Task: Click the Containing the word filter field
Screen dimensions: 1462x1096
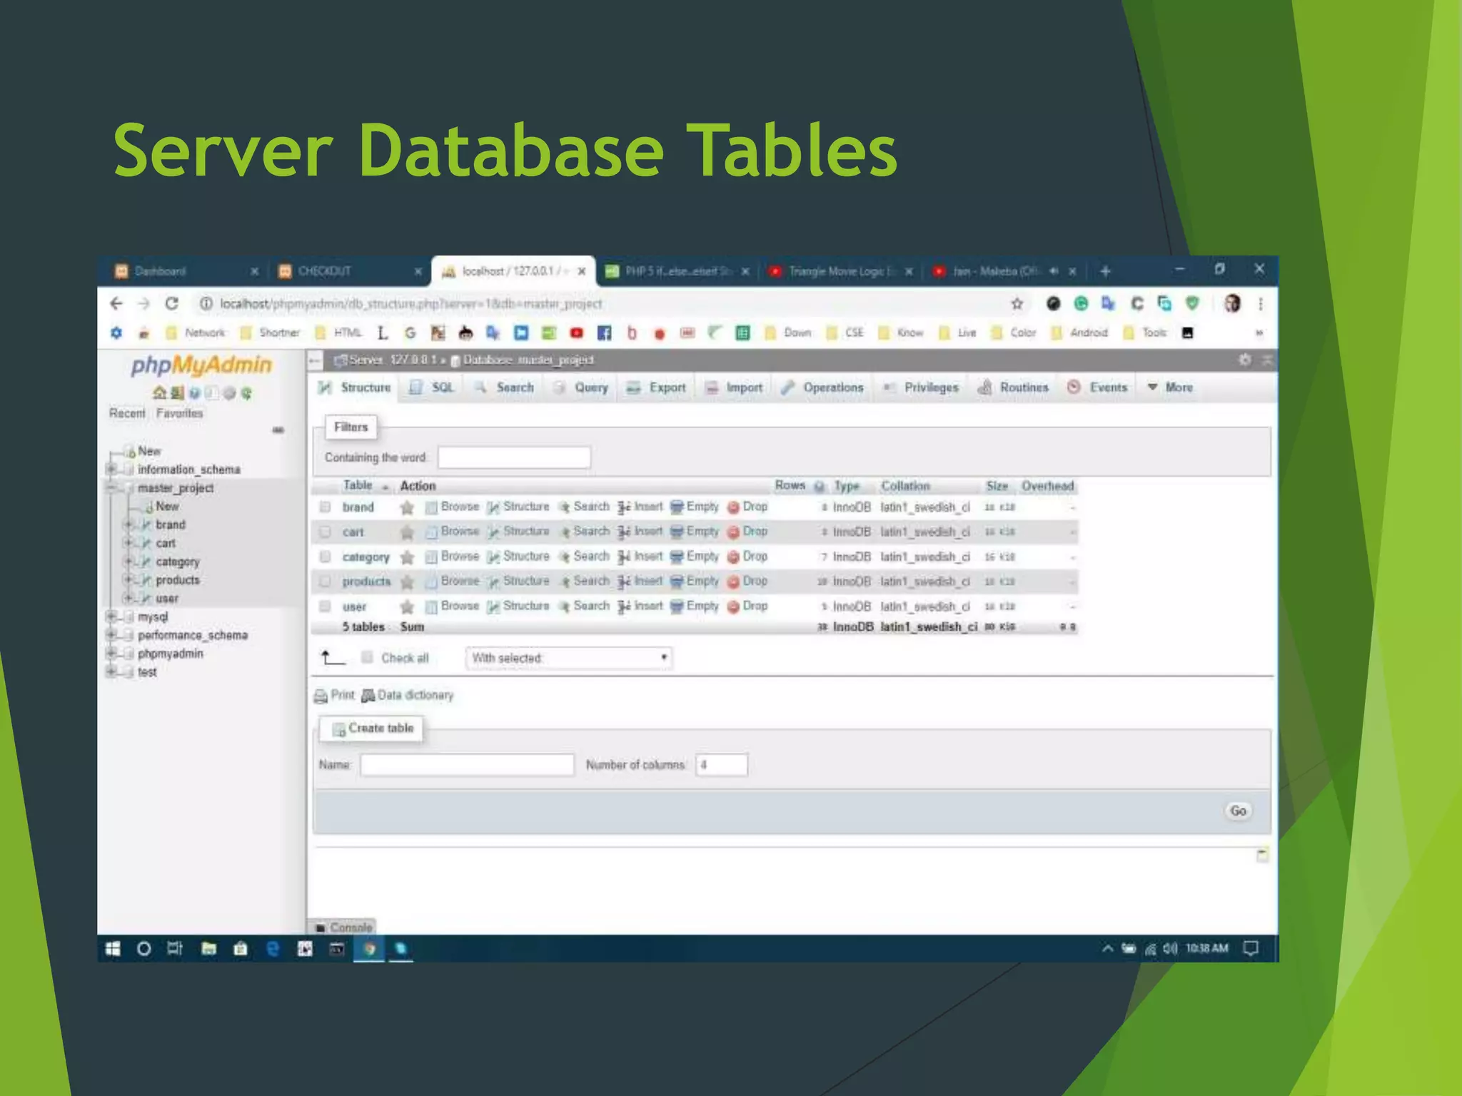Action: tap(514, 457)
